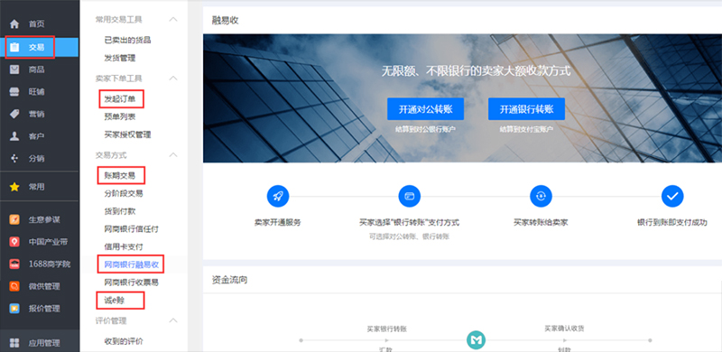
Task: Click the 1688商学院 red icon
Action: coord(14,264)
